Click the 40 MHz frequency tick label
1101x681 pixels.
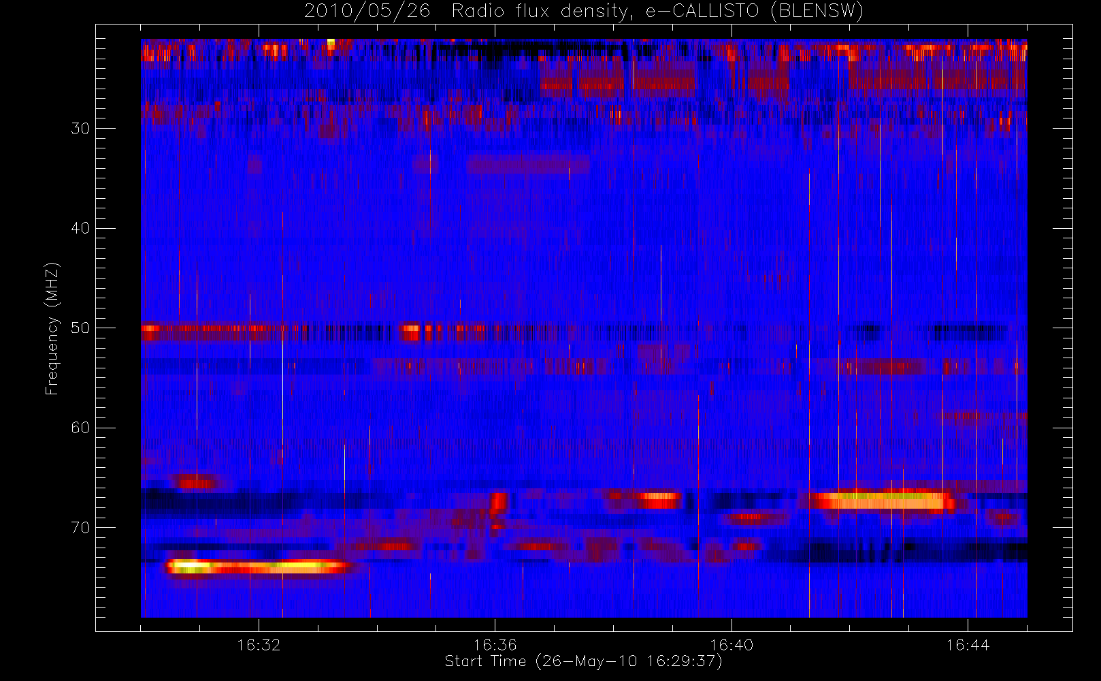tap(80, 227)
